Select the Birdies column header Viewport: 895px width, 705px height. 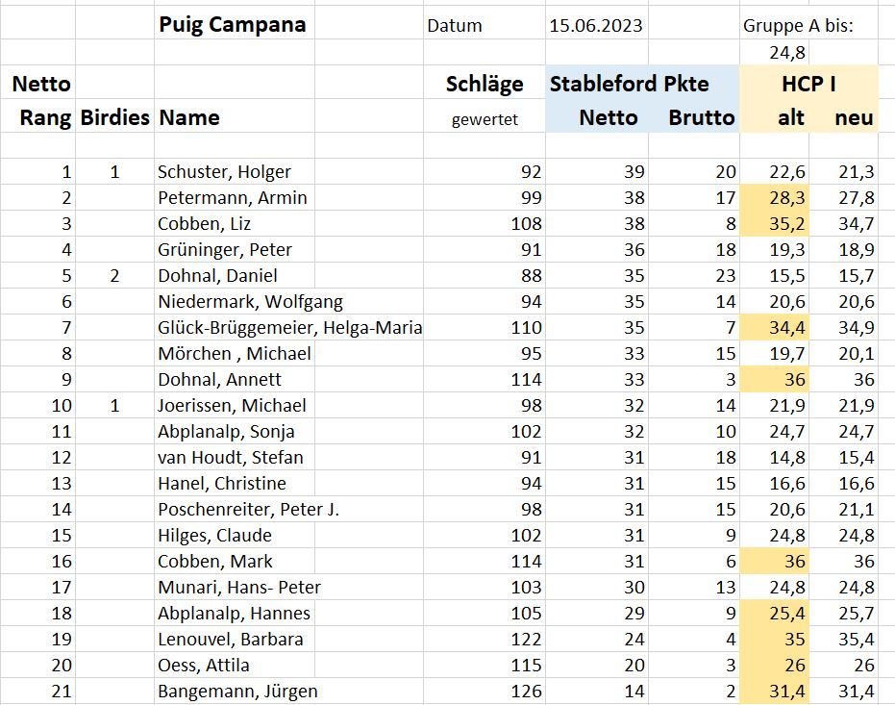click(114, 117)
